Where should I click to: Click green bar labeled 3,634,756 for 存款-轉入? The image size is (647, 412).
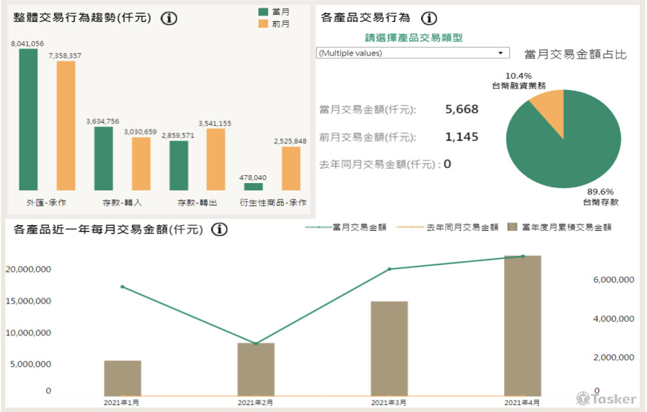tap(104, 158)
